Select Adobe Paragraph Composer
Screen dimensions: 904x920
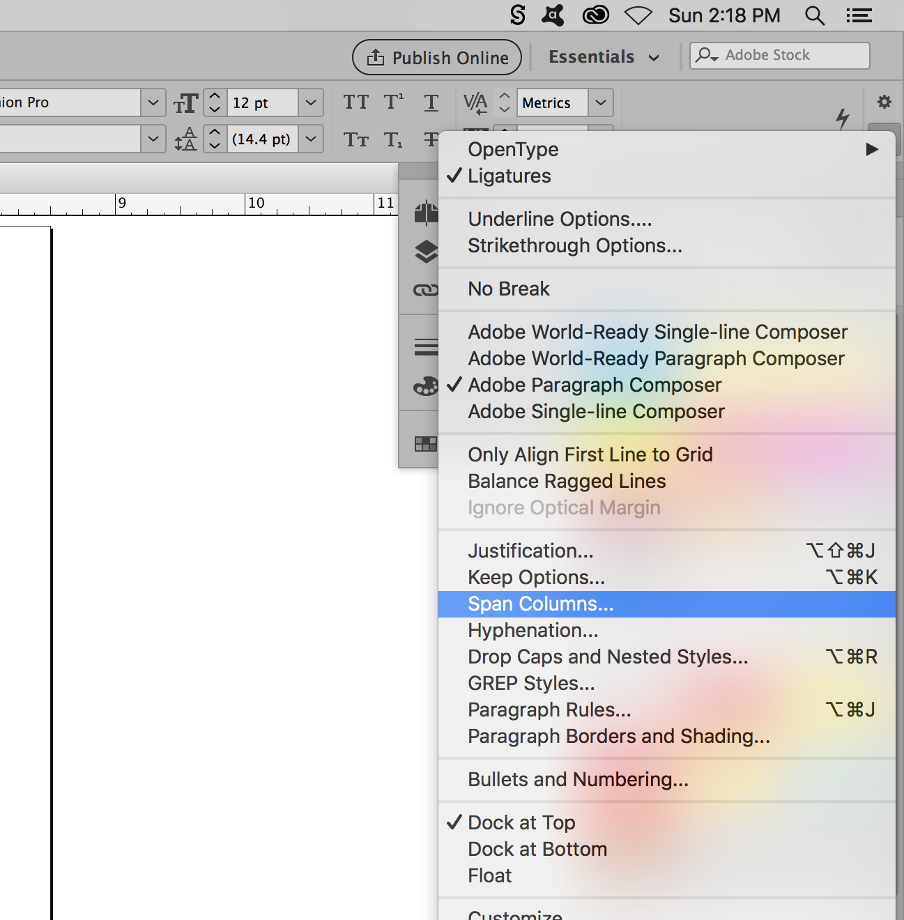(667, 385)
